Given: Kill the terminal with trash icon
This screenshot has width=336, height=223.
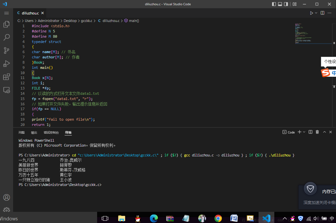Looking at the screenshot, I should coord(317,132).
